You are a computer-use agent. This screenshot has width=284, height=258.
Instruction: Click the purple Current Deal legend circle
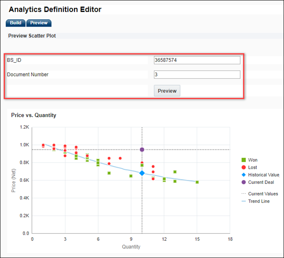[243, 182]
